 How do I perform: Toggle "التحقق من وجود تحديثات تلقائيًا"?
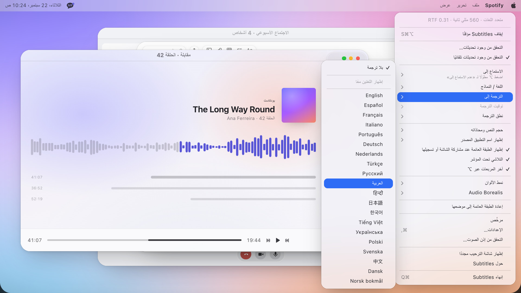455,58
